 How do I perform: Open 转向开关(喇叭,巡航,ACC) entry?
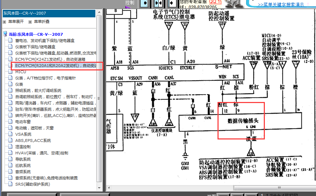pyautogui.click(x=56, y=116)
